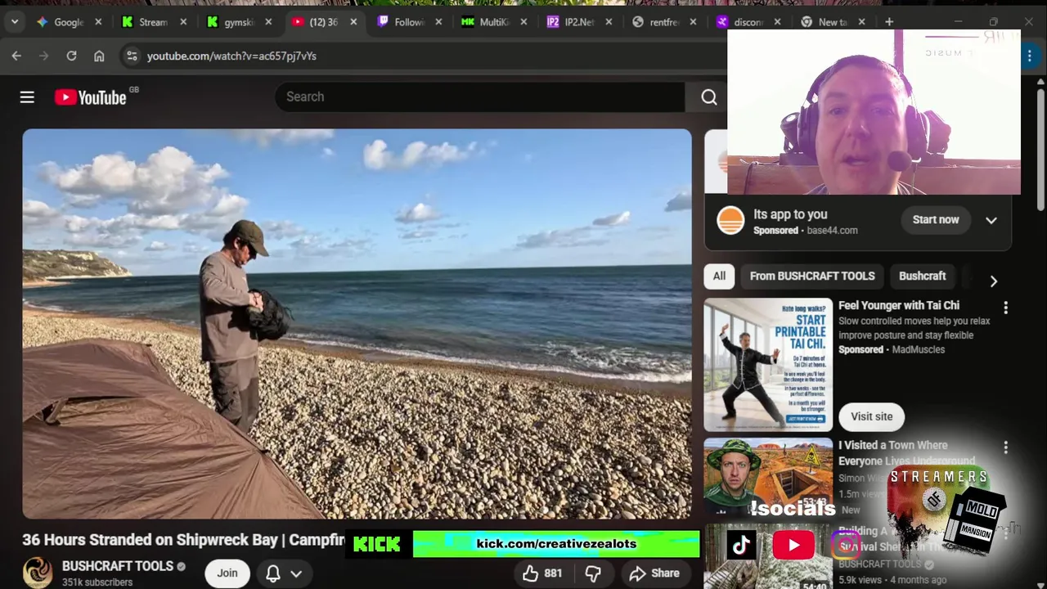Image resolution: width=1047 pixels, height=589 pixels.
Task: Close the Google tab
Action: point(98,22)
